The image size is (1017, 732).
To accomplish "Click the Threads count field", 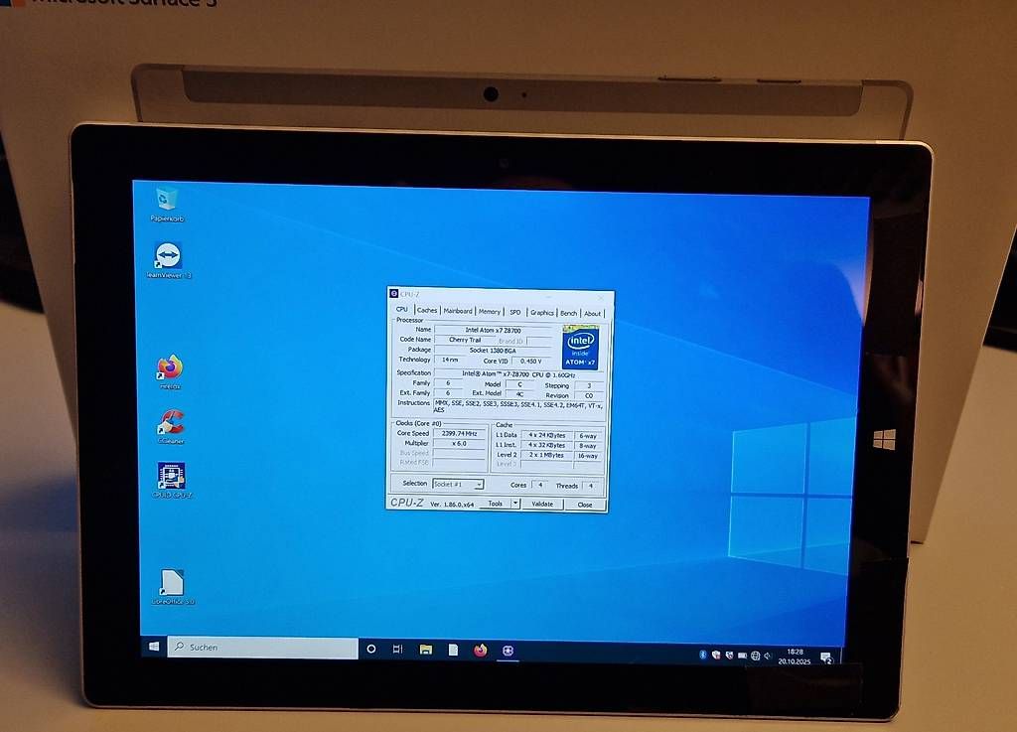I will 591,486.
